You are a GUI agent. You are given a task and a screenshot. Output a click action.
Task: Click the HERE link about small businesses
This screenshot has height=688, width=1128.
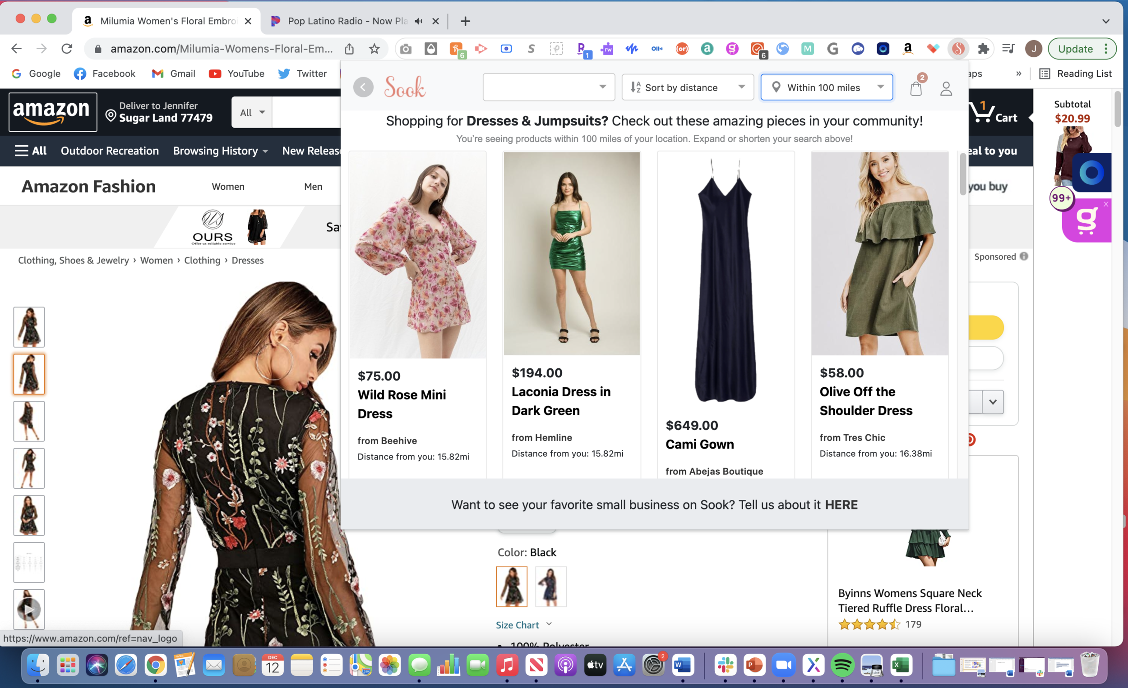[841, 505]
